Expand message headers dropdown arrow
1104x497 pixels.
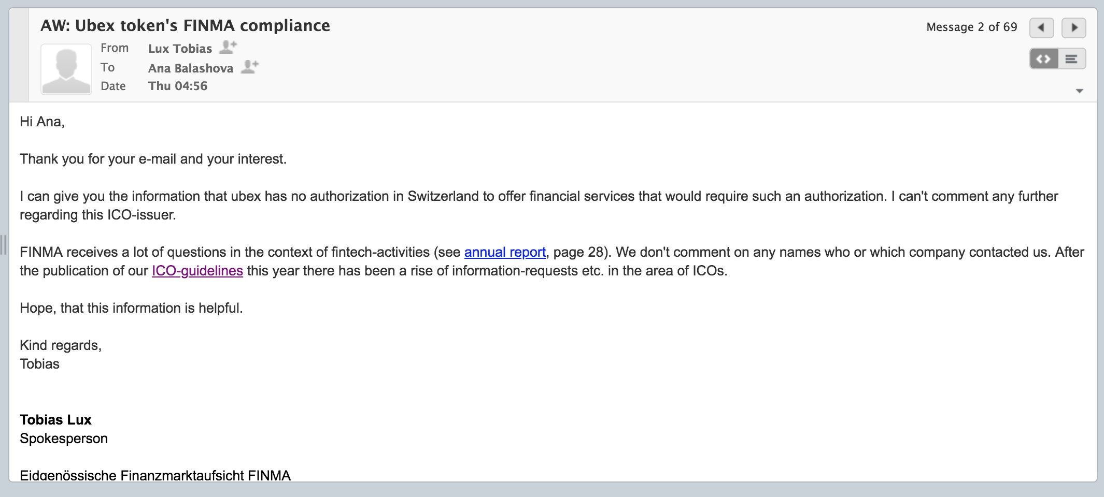click(1080, 91)
